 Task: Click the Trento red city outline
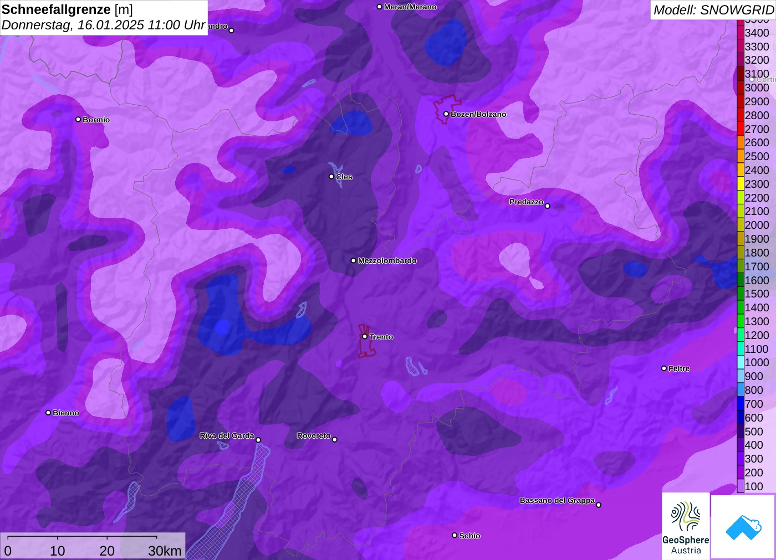366,341
